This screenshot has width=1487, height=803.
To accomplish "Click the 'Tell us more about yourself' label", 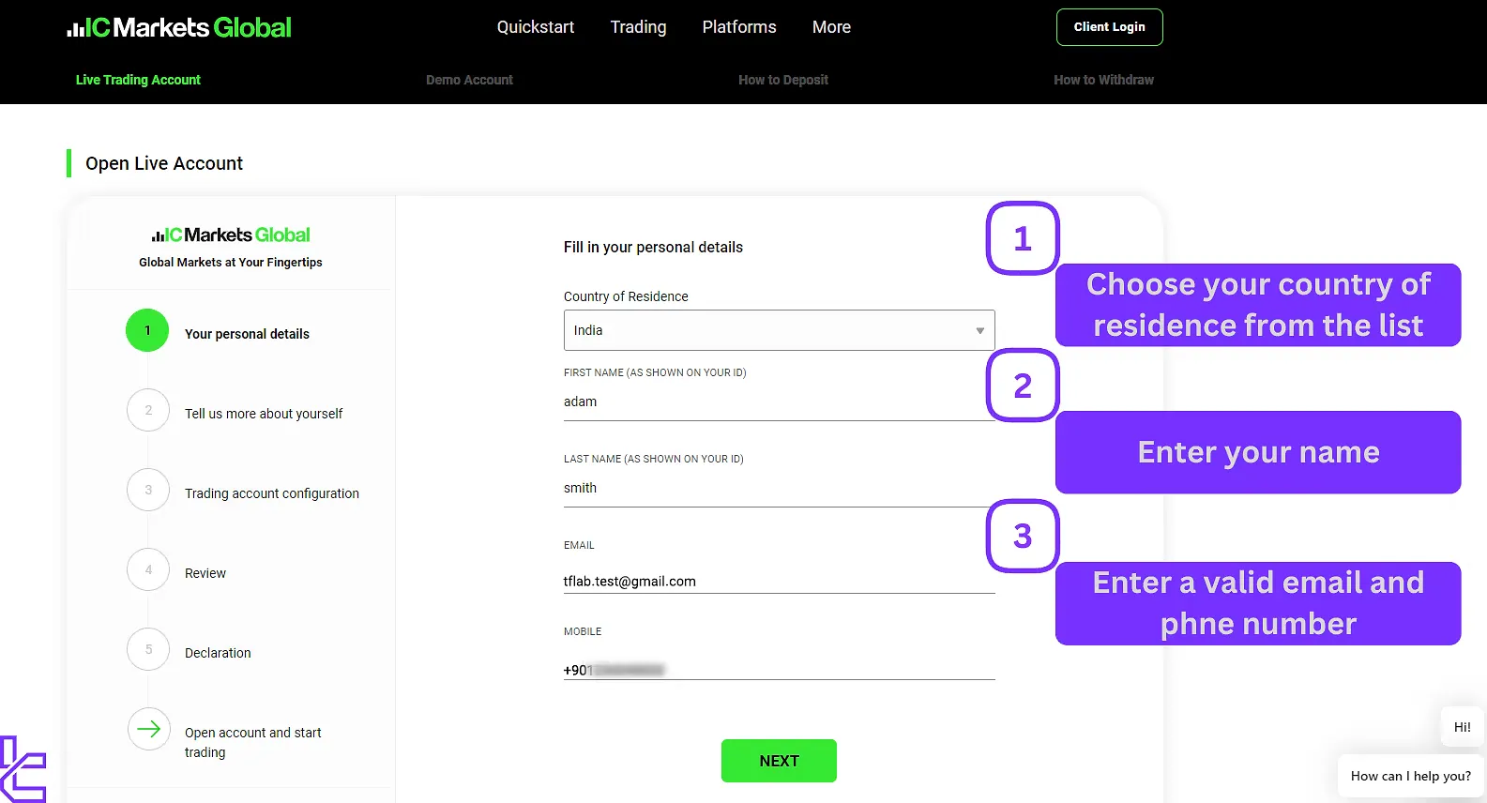I will tap(264, 414).
